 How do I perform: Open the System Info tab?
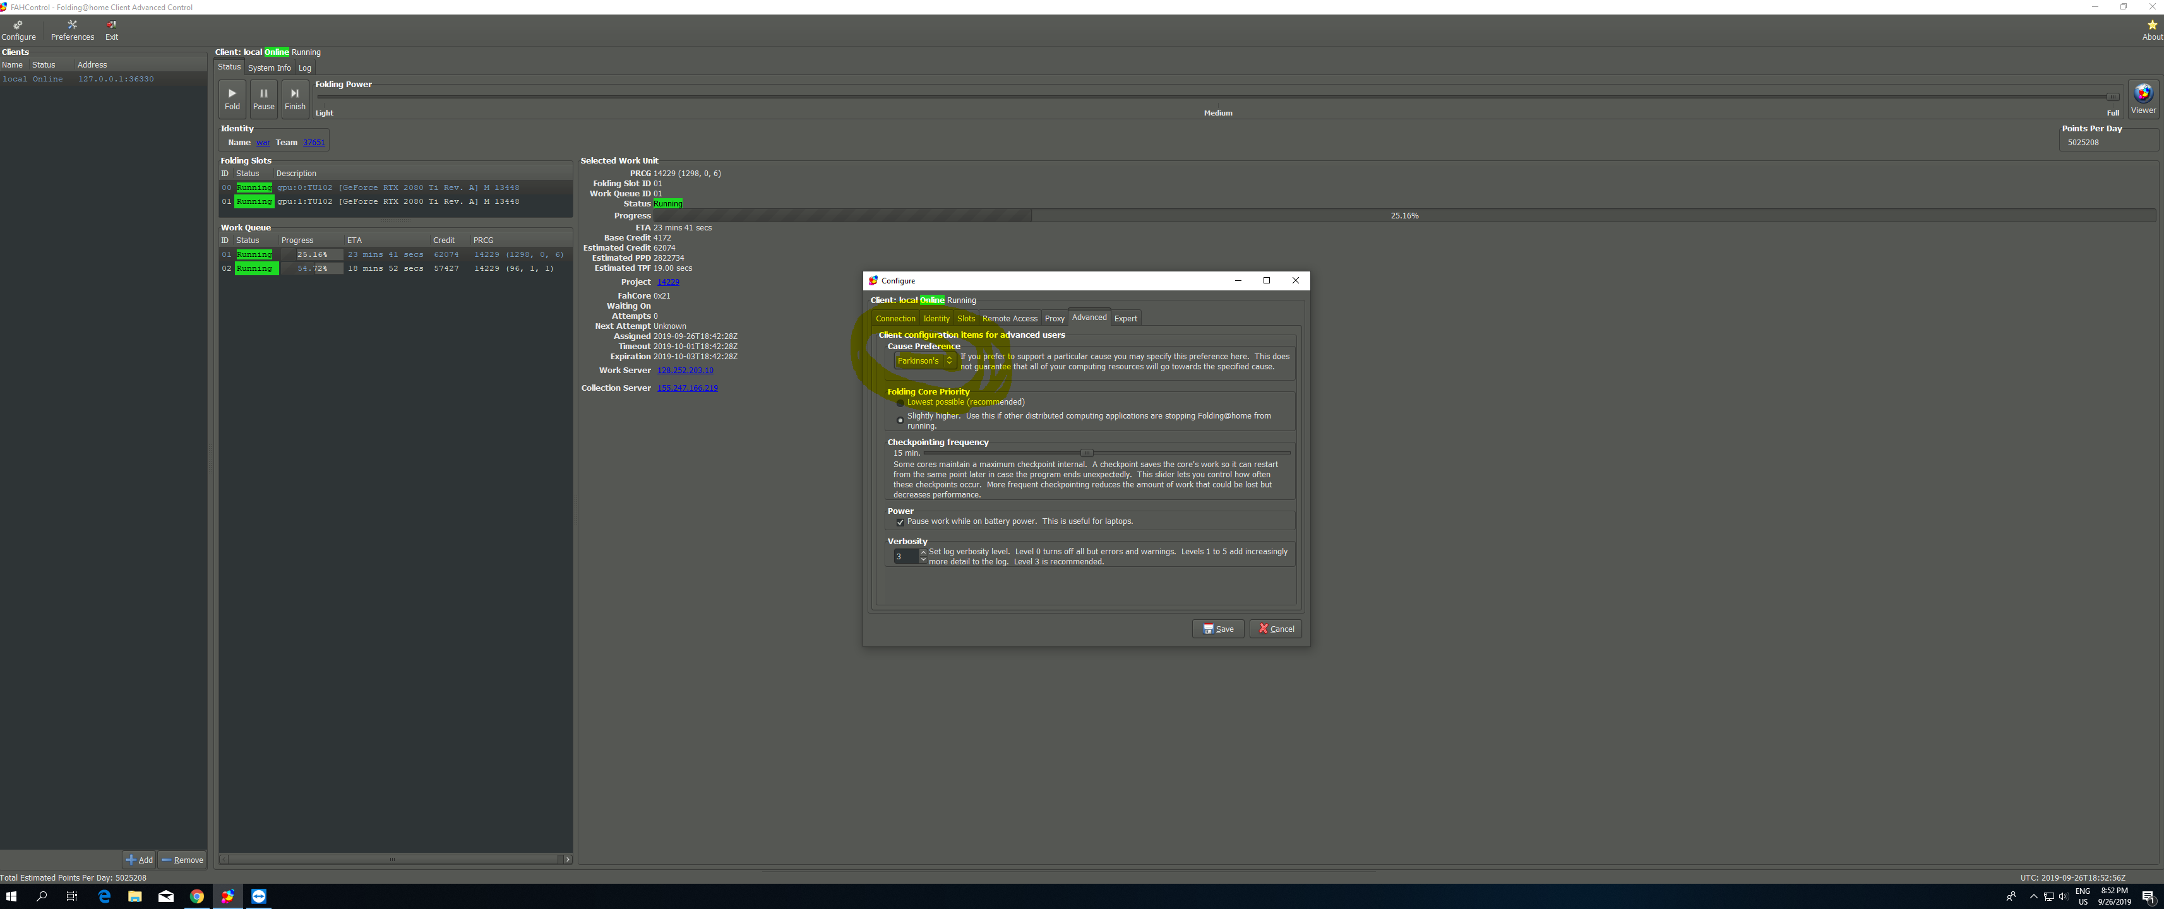[269, 68]
